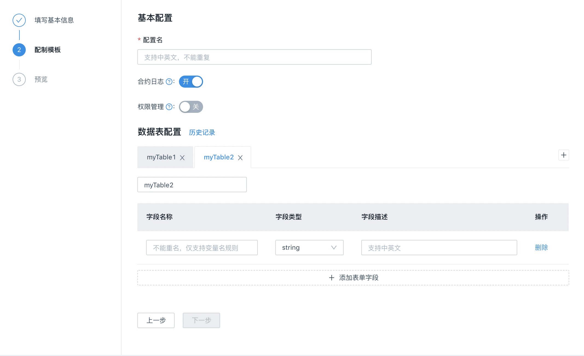Click the 字段描述 input box
The height and width of the screenshot is (356, 584).
(x=439, y=248)
